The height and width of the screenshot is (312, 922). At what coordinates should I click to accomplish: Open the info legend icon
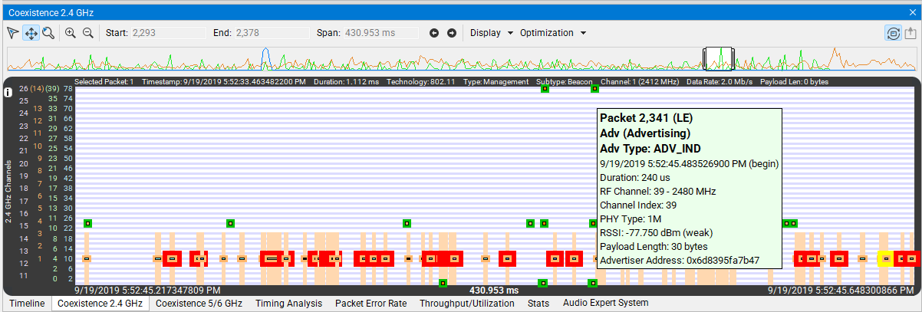point(8,92)
